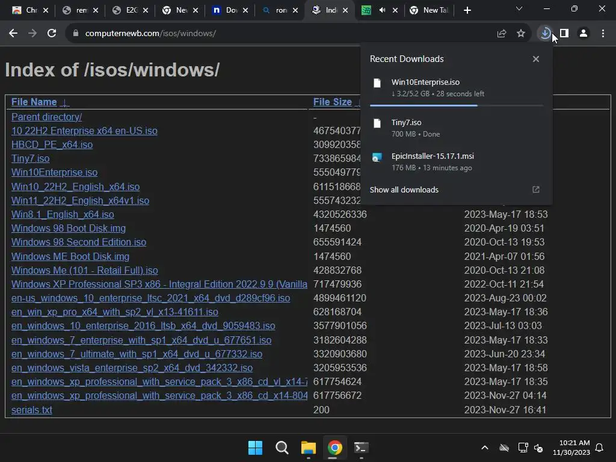616x462 pixels.
Task: Click the forward navigation arrow
Action: pos(32,34)
